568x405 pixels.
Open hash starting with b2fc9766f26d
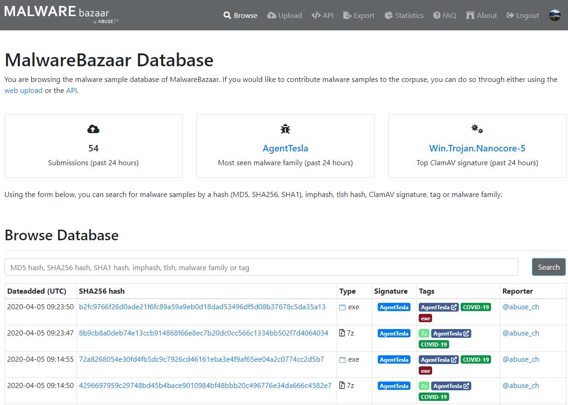[x=202, y=307]
